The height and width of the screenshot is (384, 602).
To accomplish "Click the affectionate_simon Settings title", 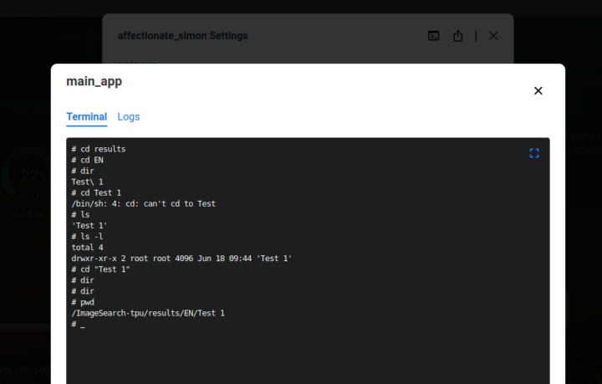I will tap(183, 36).
